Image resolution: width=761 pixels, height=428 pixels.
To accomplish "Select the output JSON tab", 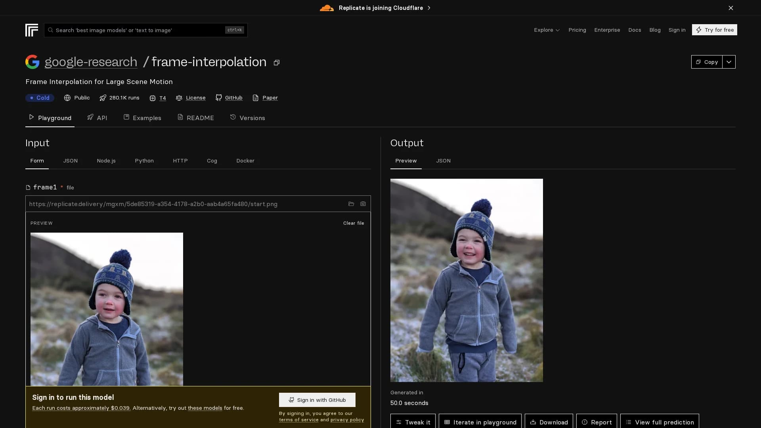I will tap(443, 161).
